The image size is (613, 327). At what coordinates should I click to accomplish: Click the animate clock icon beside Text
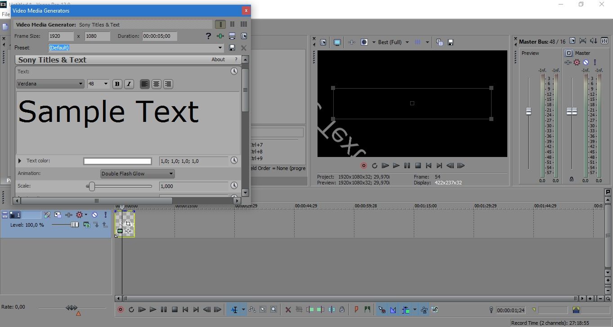(234, 72)
